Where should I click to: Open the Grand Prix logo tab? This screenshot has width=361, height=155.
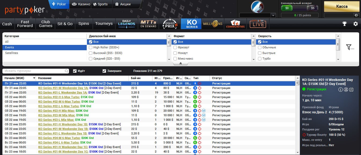tap(170, 24)
